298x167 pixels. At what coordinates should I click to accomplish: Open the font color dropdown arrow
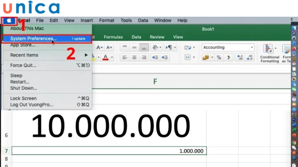pos(112,57)
